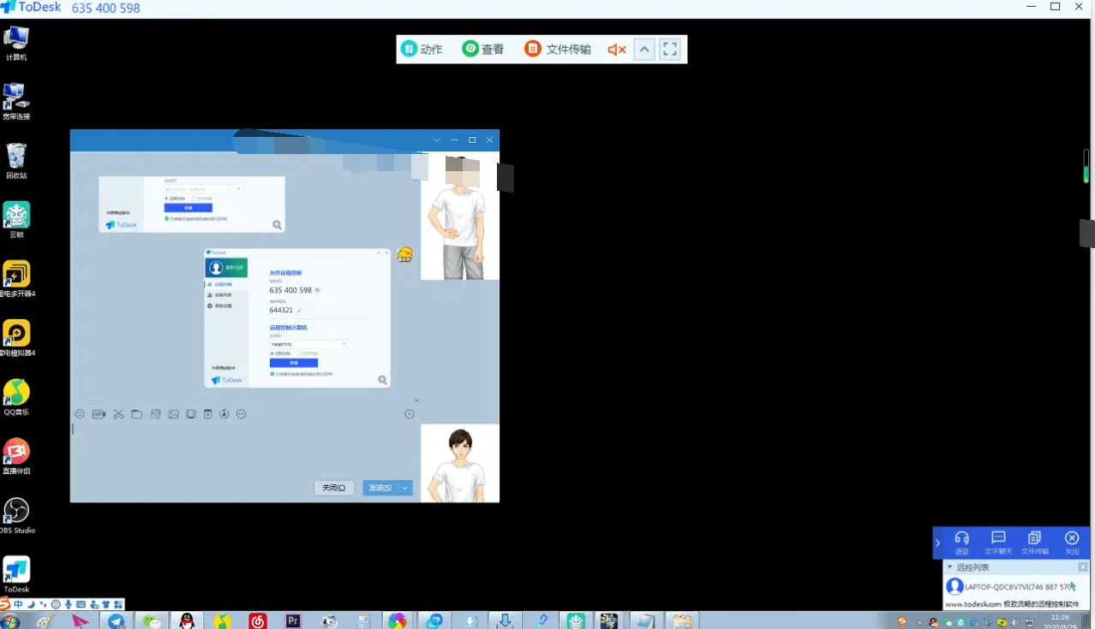Click the 关闭(C) button in chat
1095x629 pixels.
click(x=334, y=488)
